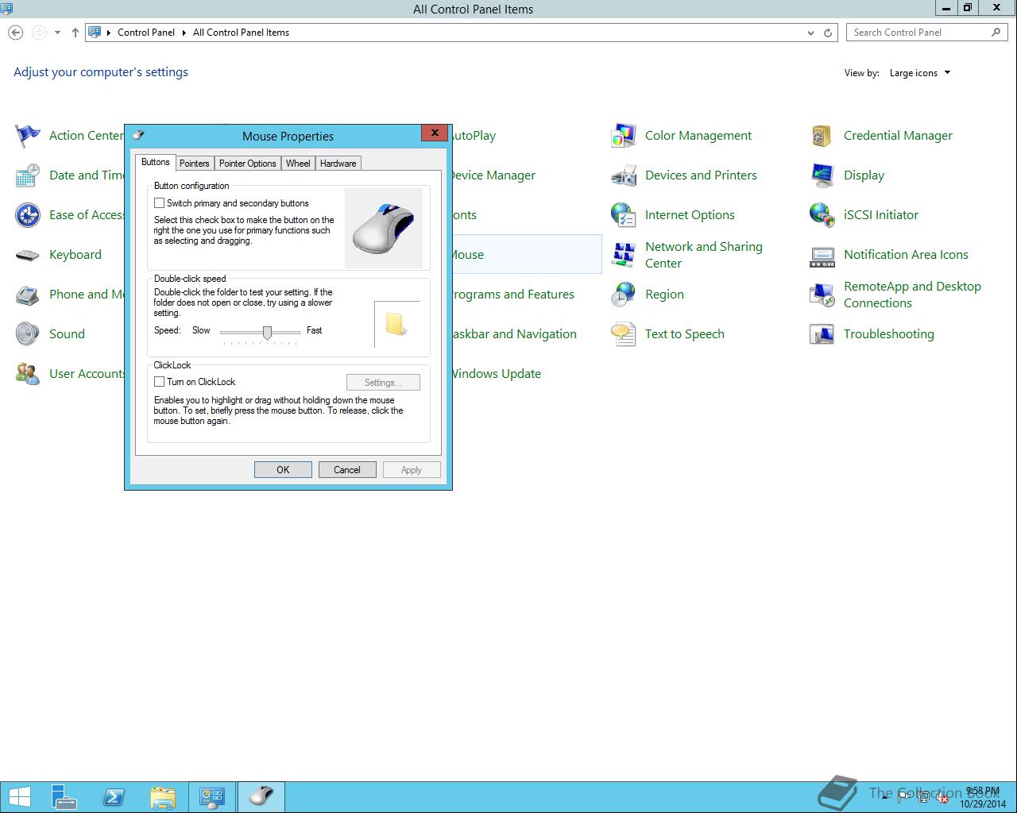This screenshot has width=1017, height=813.
Task: Open the recent locations arrow dropdown
Action: click(x=57, y=33)
